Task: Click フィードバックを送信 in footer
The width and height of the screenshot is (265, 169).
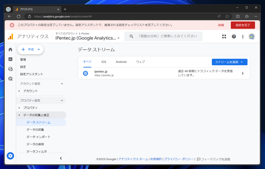Action: 213,159
